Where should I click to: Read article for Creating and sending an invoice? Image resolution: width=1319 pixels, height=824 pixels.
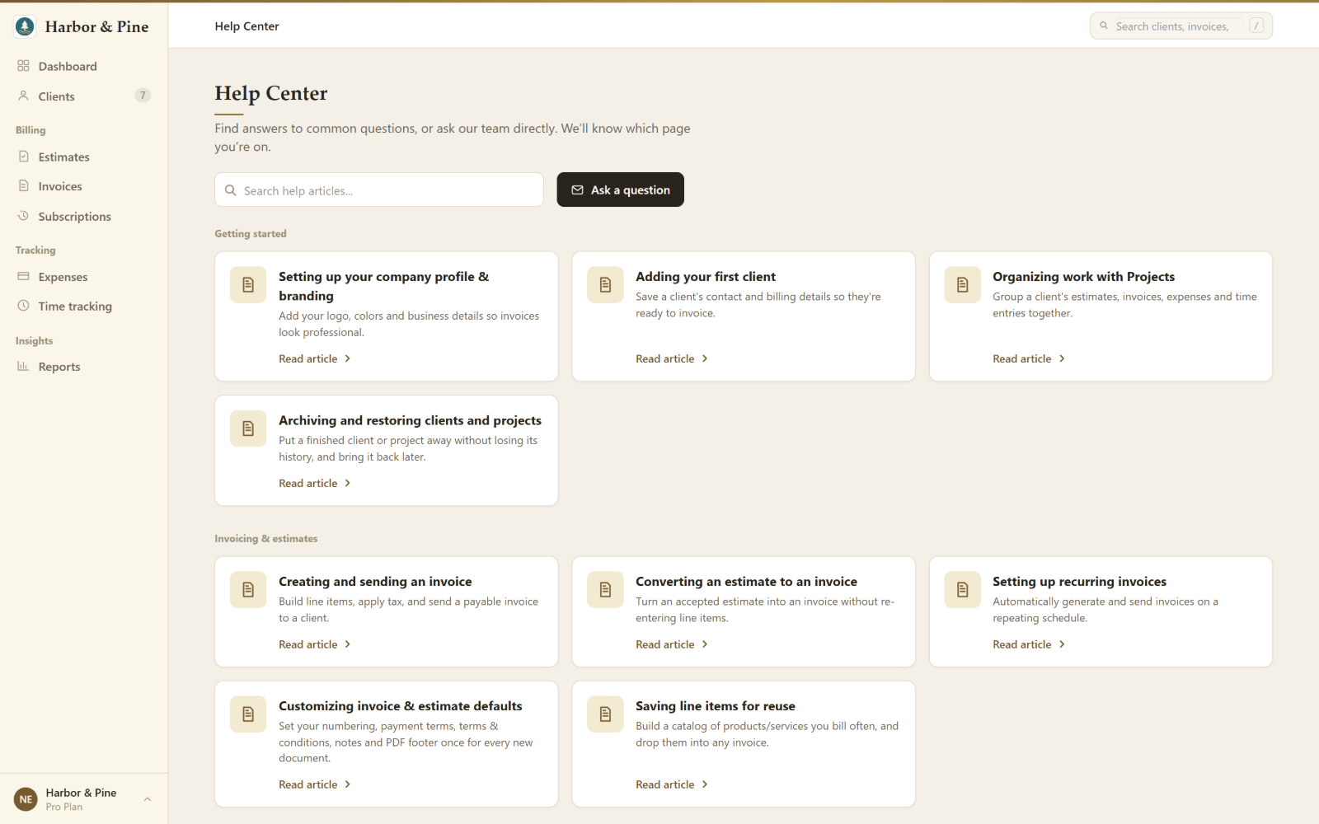point(315,644)
